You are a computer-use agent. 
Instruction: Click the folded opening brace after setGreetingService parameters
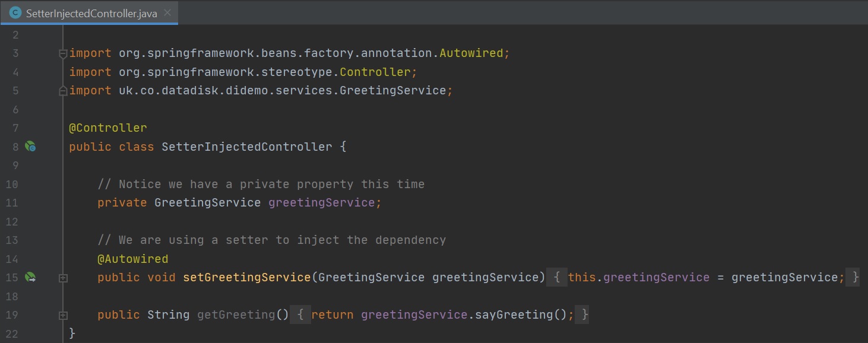coord(556,277)
